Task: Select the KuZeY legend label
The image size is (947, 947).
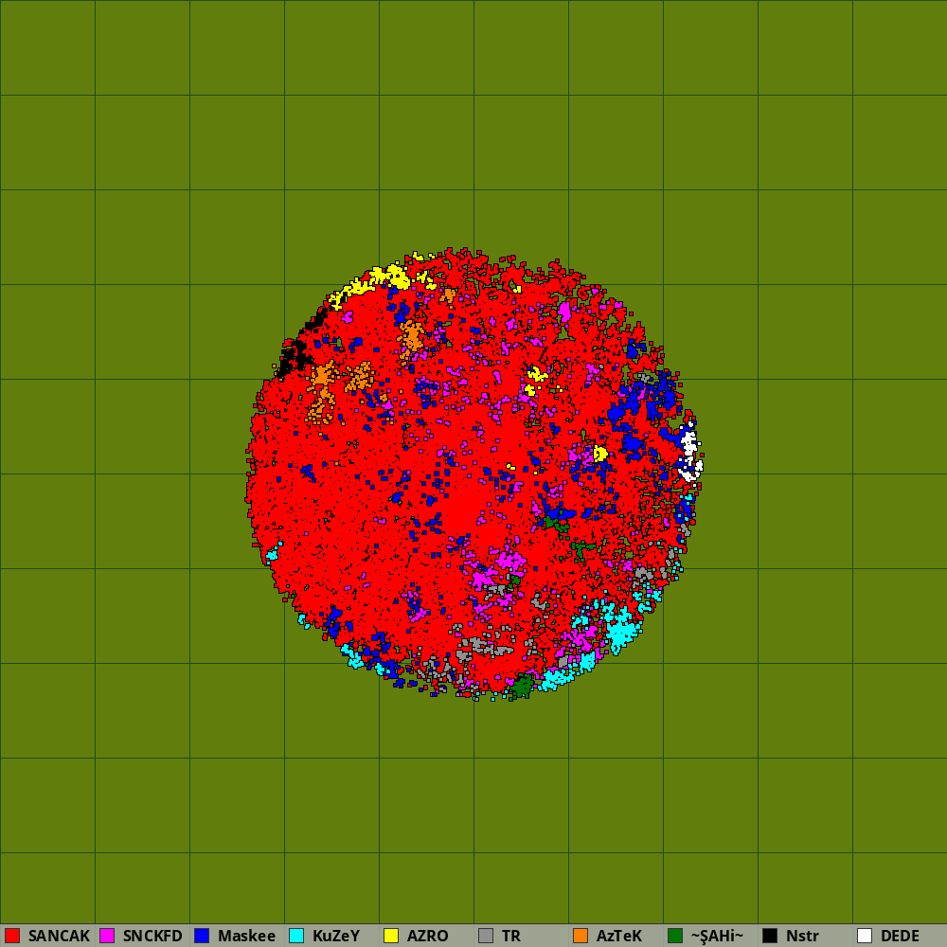Action: tap(336, 936)
